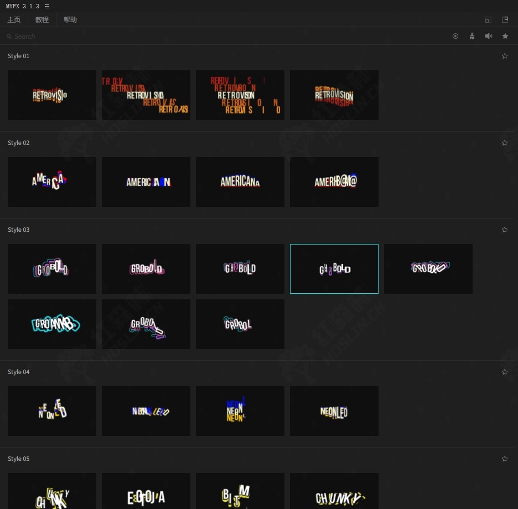Image resolution: width=518 pixels, height=509 pixels.
Task: Select second Style 01 scattered orange preset
Action: coord(146,95)
